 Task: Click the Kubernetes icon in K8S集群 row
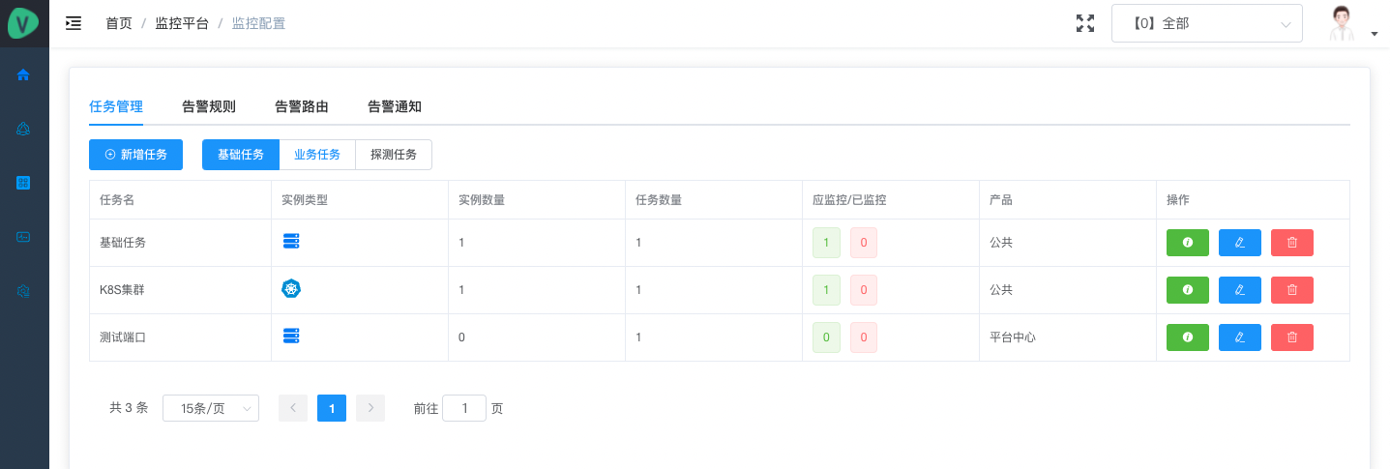point(291,289)
